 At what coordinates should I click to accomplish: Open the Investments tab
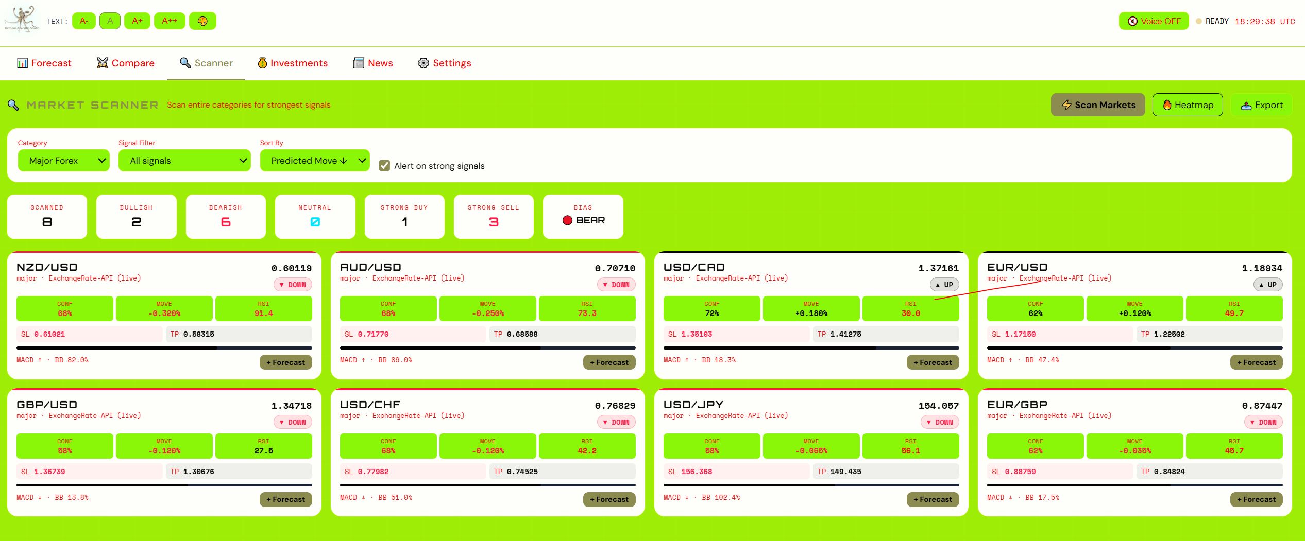pyautogui.click(x=293, y=63)
